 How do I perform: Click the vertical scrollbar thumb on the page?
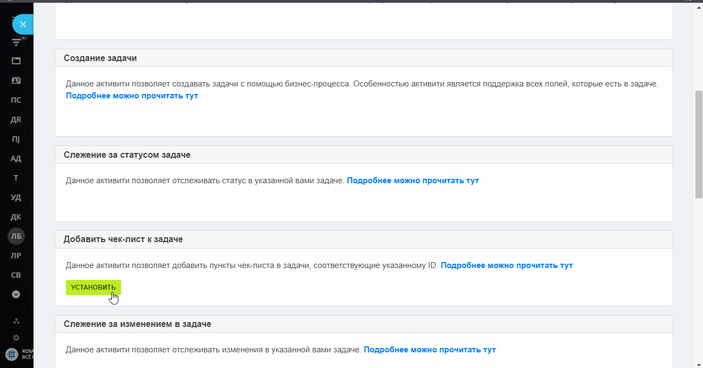(x=699, y=144)
